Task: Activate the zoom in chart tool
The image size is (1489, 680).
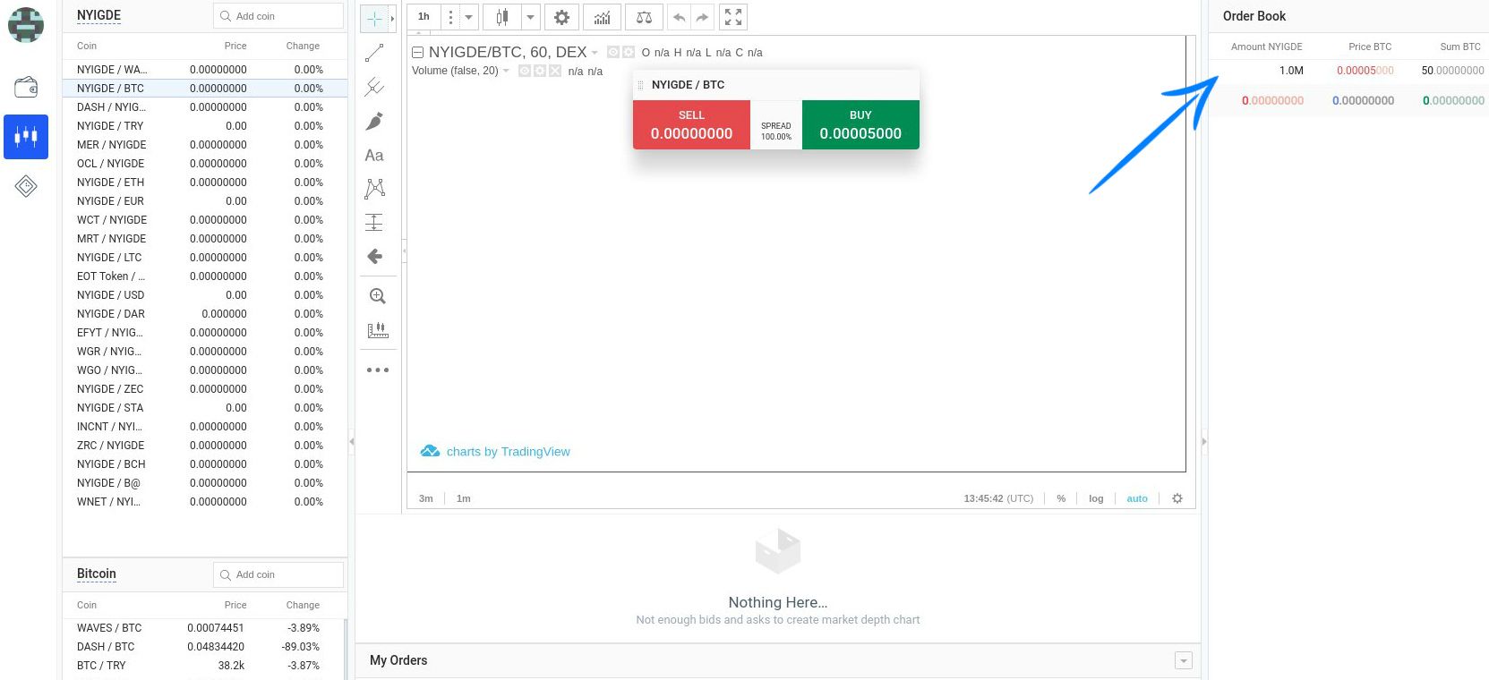Action: tap(377, 296)
